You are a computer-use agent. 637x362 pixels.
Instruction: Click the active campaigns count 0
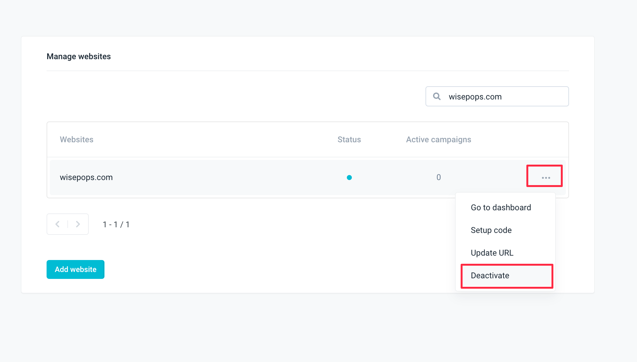[x=438, y=178]
